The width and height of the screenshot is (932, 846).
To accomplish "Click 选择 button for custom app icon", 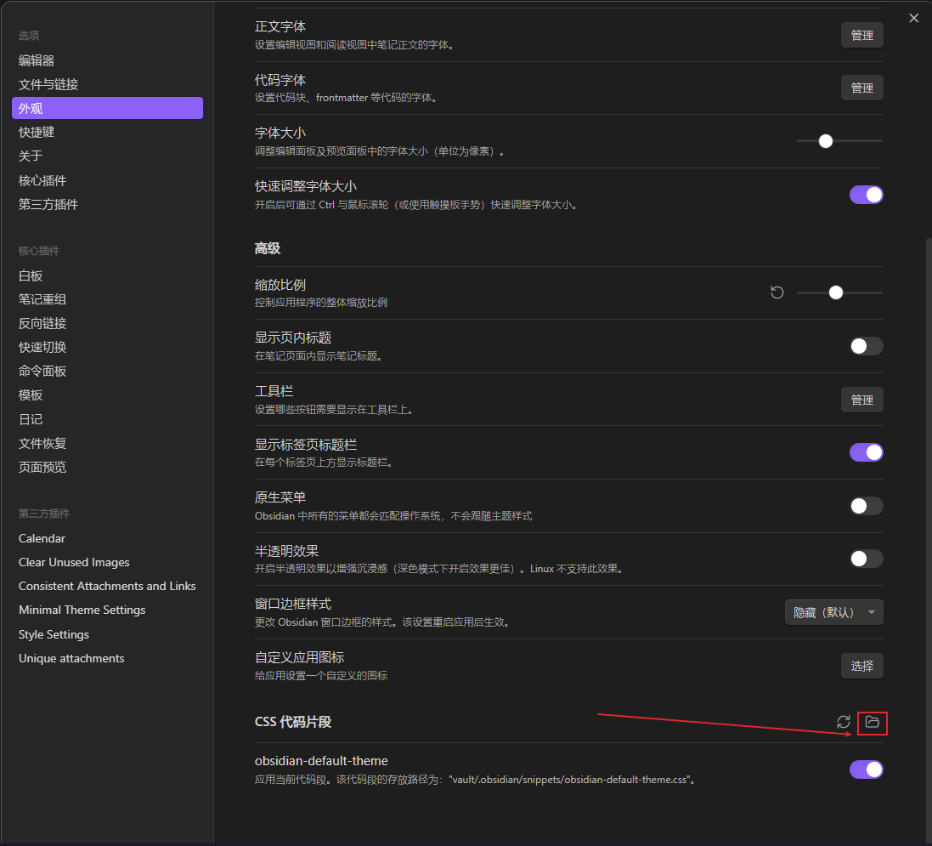I will coord(861,666).
